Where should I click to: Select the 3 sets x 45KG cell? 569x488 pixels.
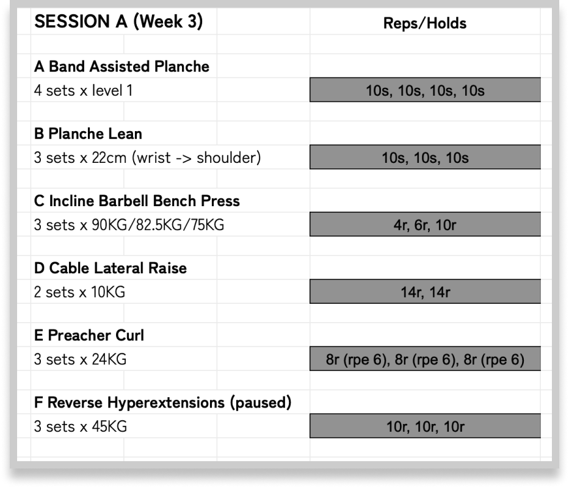click(x=80, y=426)
